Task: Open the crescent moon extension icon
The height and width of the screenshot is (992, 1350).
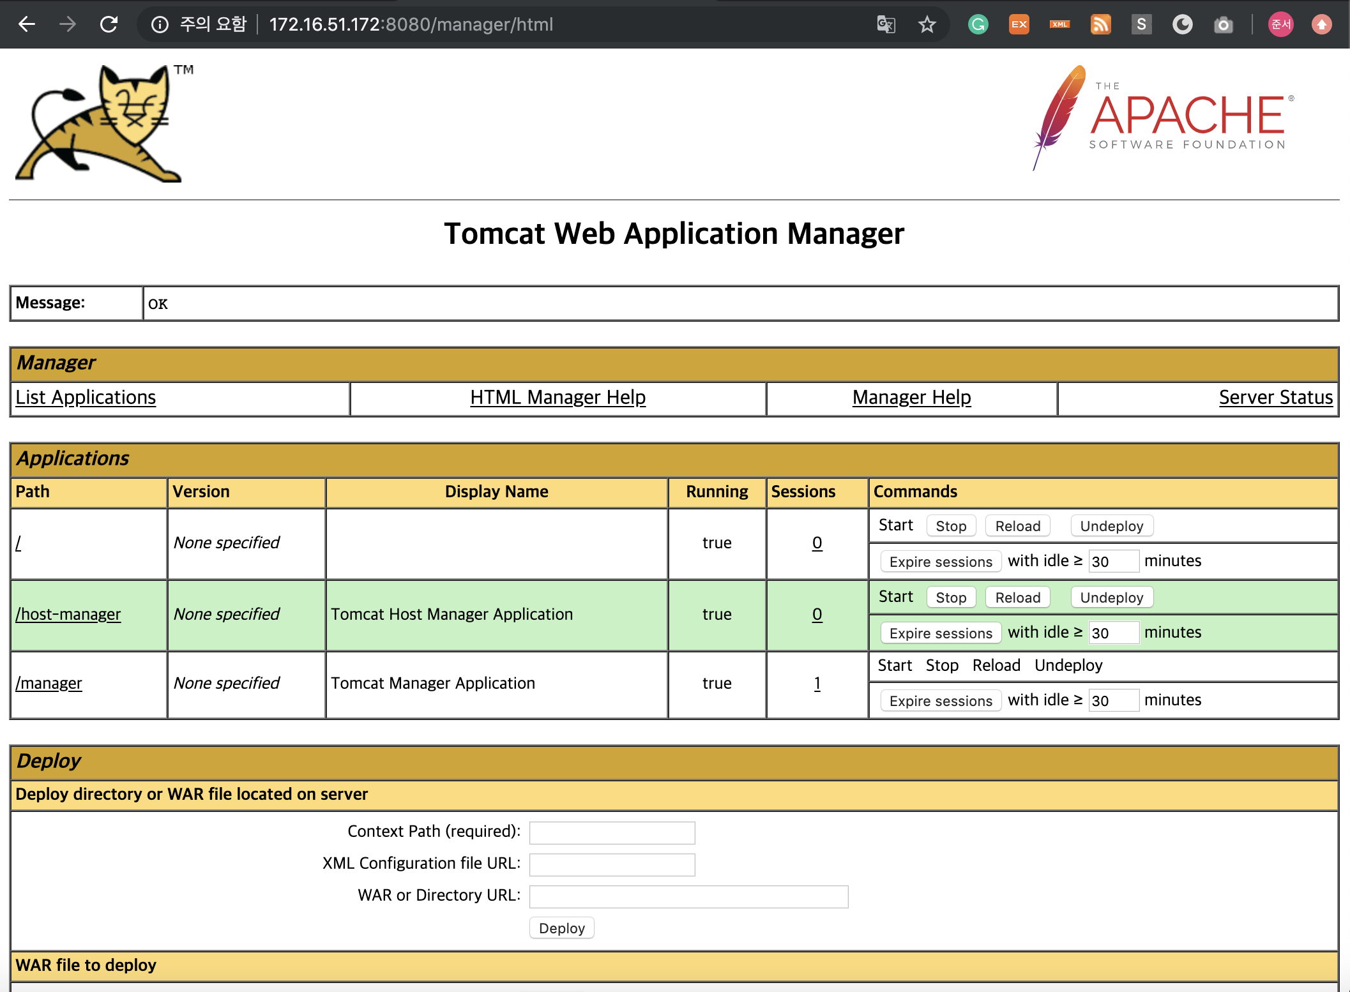Action: pos(1183,24)
